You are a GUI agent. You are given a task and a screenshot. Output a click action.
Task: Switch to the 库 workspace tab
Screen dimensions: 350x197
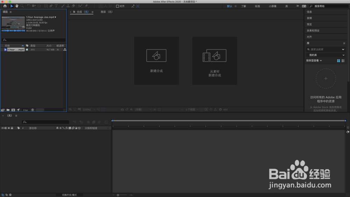(x=287, y=6)
